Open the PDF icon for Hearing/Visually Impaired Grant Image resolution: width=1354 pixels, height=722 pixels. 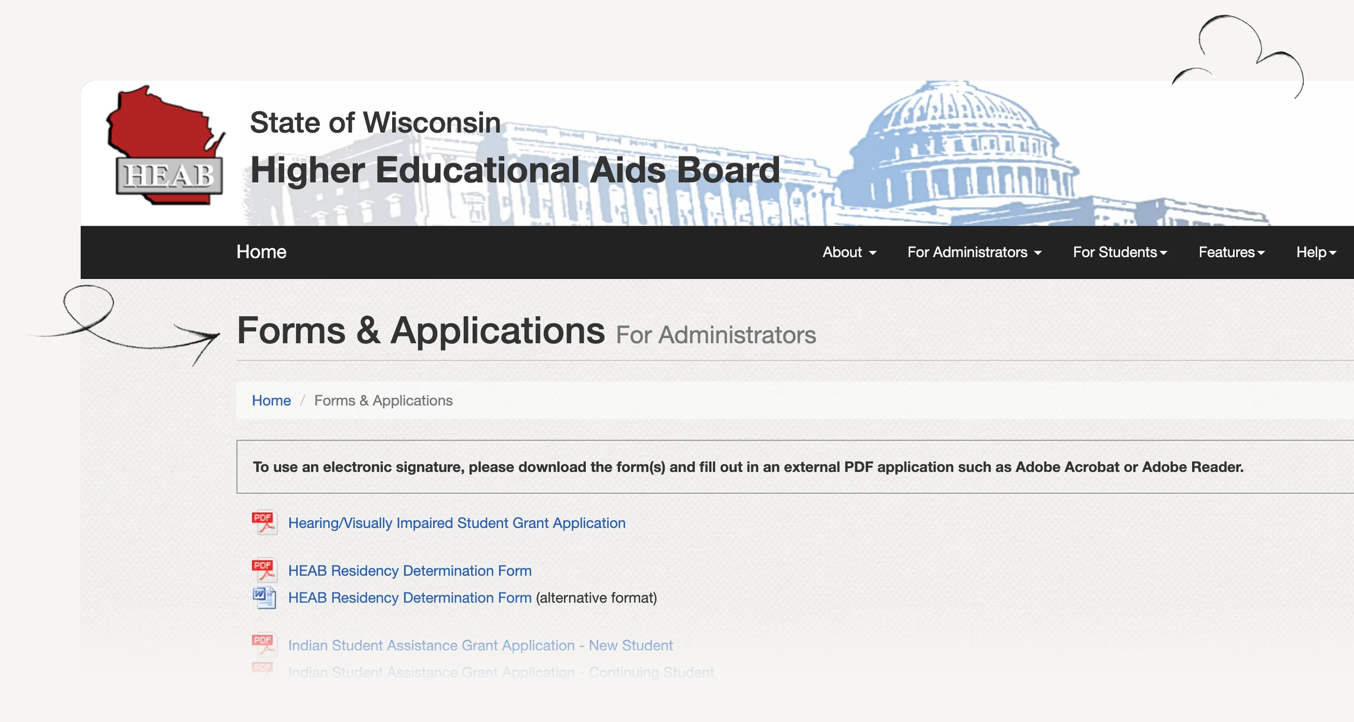[x=264, y=522]
